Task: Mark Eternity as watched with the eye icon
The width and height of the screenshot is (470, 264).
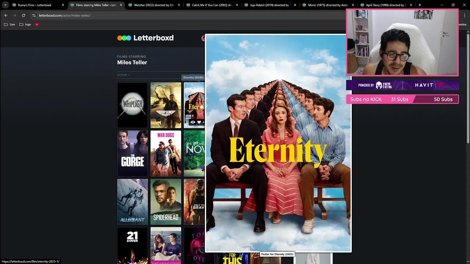Action: coord(193,122)
